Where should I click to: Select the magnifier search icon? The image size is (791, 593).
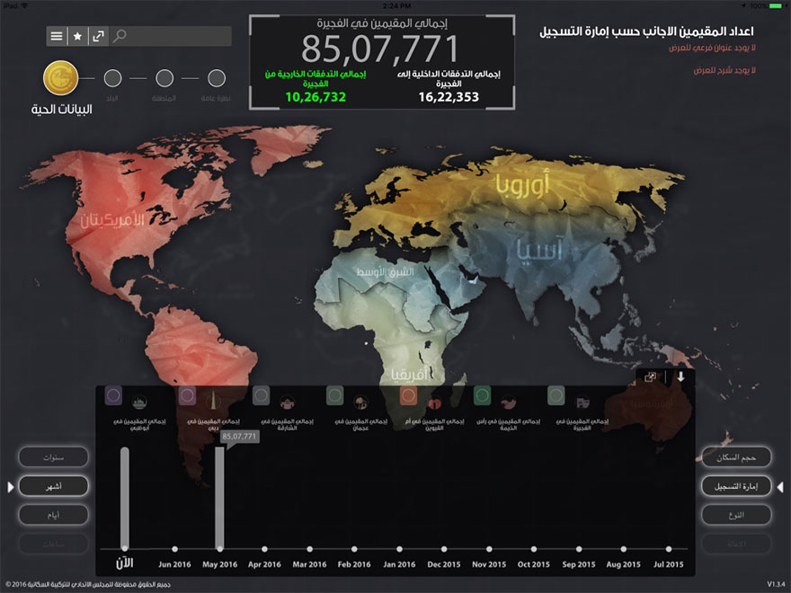tap(120, 34)
